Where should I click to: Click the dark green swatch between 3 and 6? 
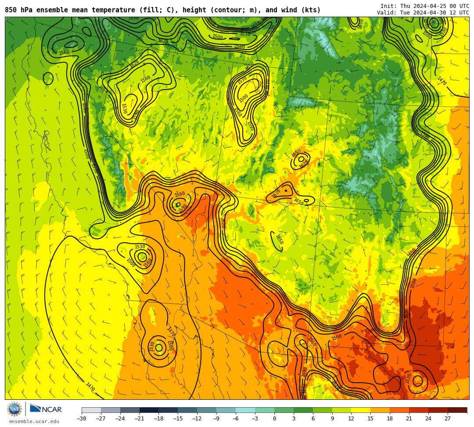click(x=303, y=410)
